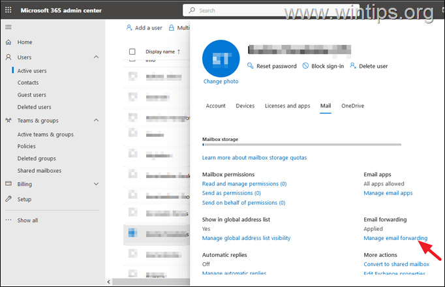Image resolution: width=445 pixels, height=287 pixels.
Task: Click the Multi-factor lock icon
Action: tap(172, 28)
